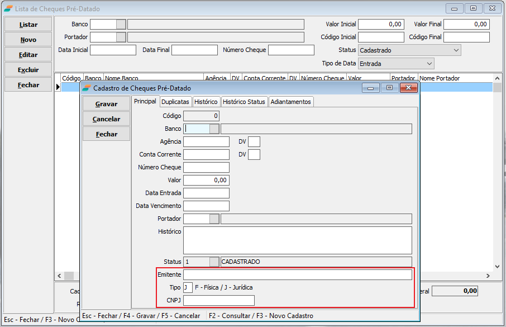This screenshot has width=506, height=327.
Task: Click the Cancelar button in the dialog
Action: pos(106,119)
